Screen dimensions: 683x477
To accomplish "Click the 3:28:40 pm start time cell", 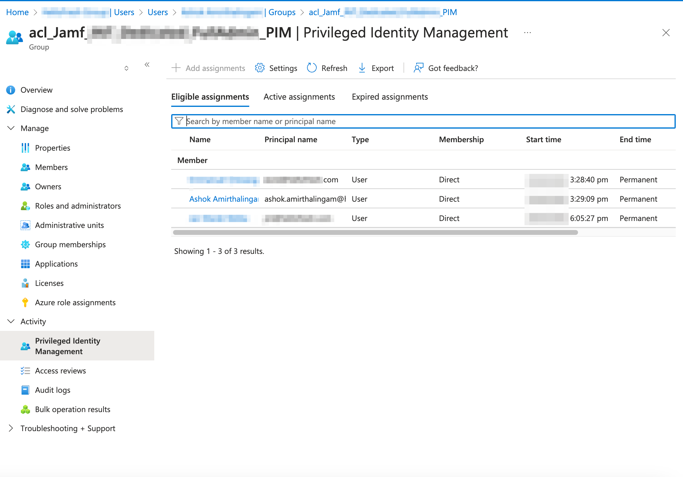I will pos(589,180).
